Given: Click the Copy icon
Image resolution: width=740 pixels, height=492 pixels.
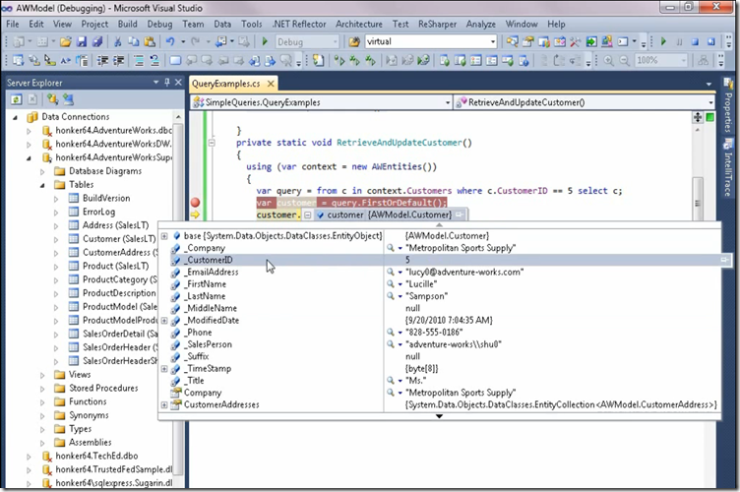Looking at the screenshot, I should tap(134, 42).
